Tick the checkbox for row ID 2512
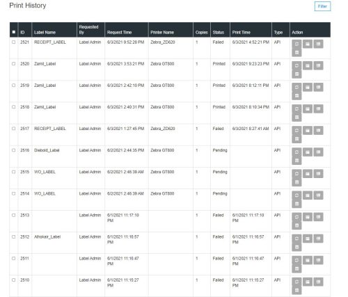 click(x=14, y=236)
